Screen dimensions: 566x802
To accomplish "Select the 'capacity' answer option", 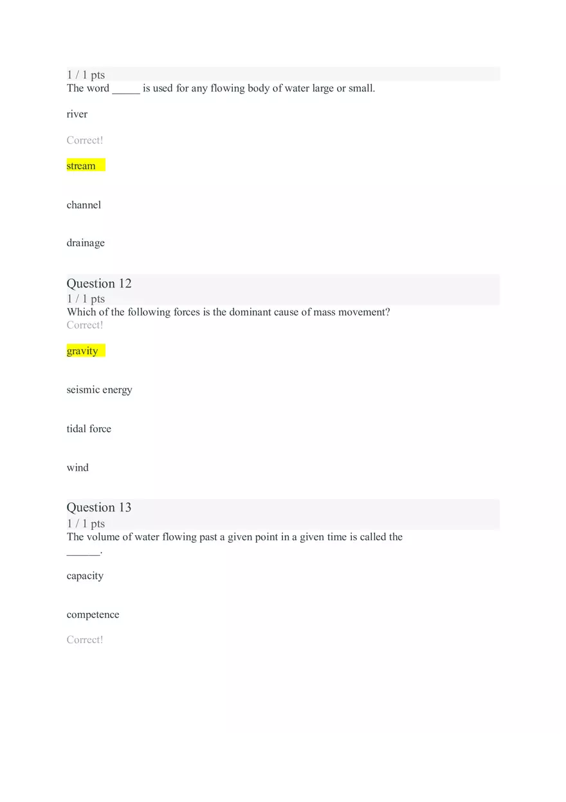I will [85, 576].
